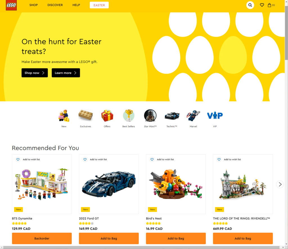Open the Exclusives gold brick icon
The height and width of the screenshot is (249, 288).
pos(85,115)
